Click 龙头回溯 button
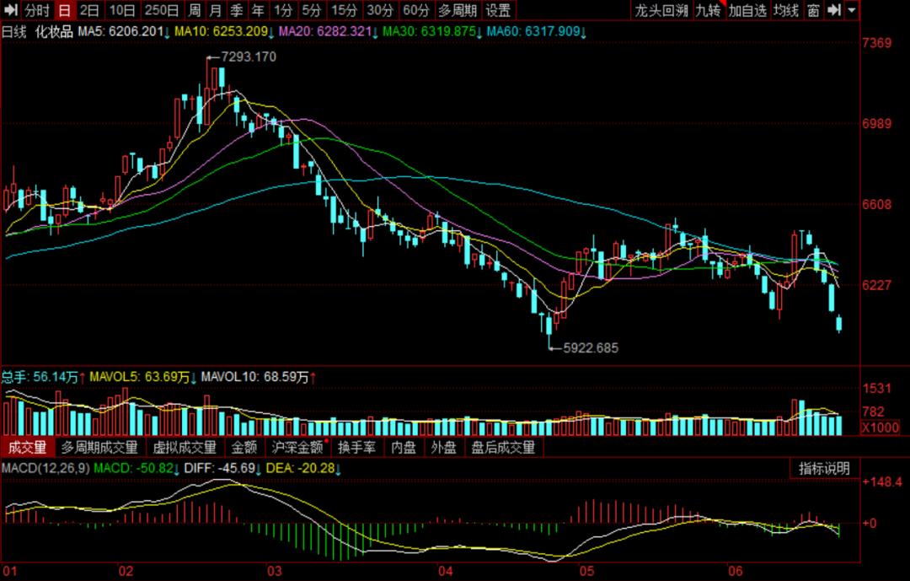The image size is (910, 581). tap(661, 10)
